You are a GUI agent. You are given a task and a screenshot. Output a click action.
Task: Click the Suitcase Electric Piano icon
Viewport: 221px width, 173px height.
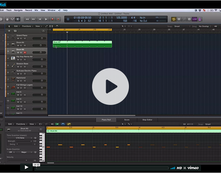coord(13,72)
